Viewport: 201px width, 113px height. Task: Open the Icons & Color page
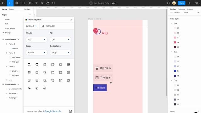10,28
